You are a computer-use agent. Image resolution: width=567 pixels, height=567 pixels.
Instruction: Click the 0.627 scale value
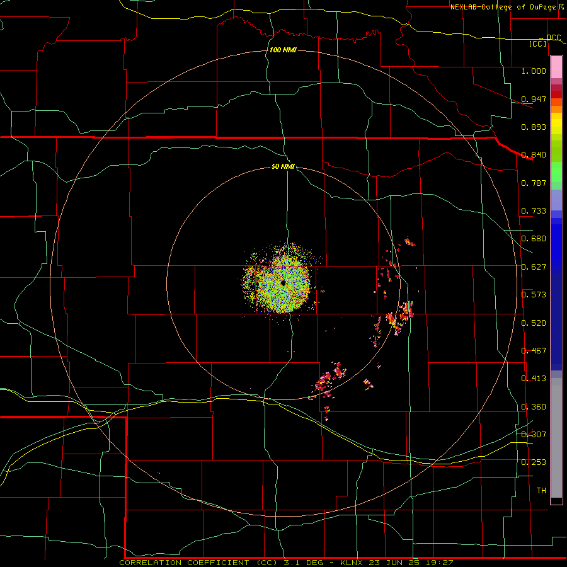click(x=534, y=267)
